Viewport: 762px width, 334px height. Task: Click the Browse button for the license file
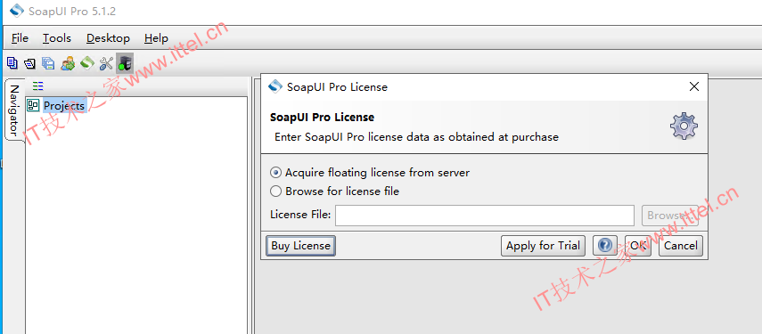coord(670,215)
